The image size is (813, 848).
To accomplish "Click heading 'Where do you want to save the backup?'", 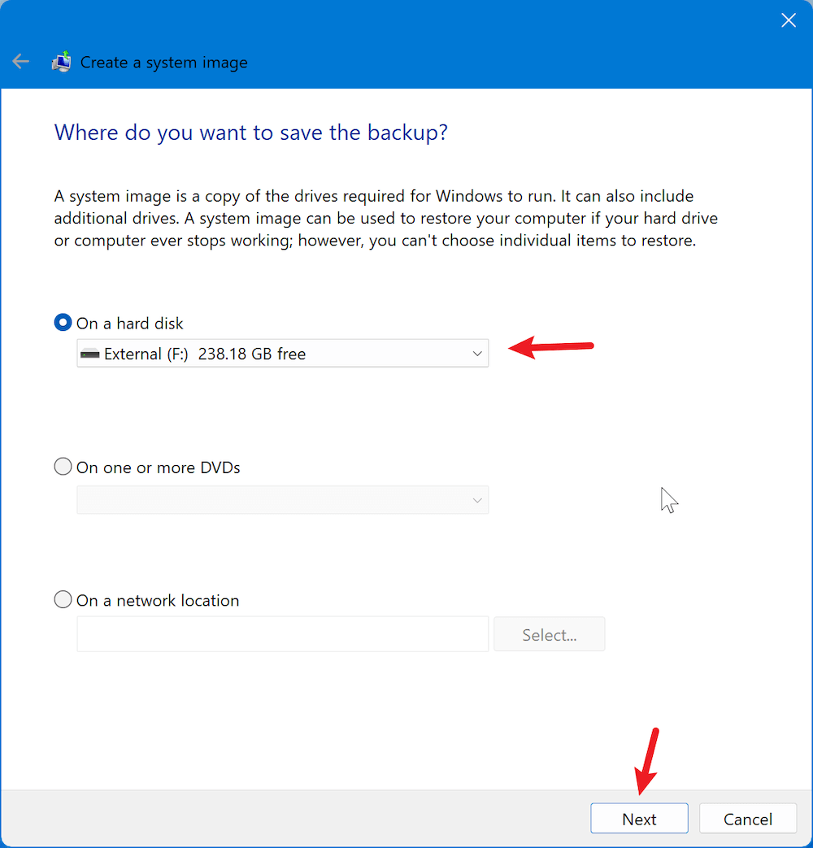I will pyautogui.click(x=250, y=133).
